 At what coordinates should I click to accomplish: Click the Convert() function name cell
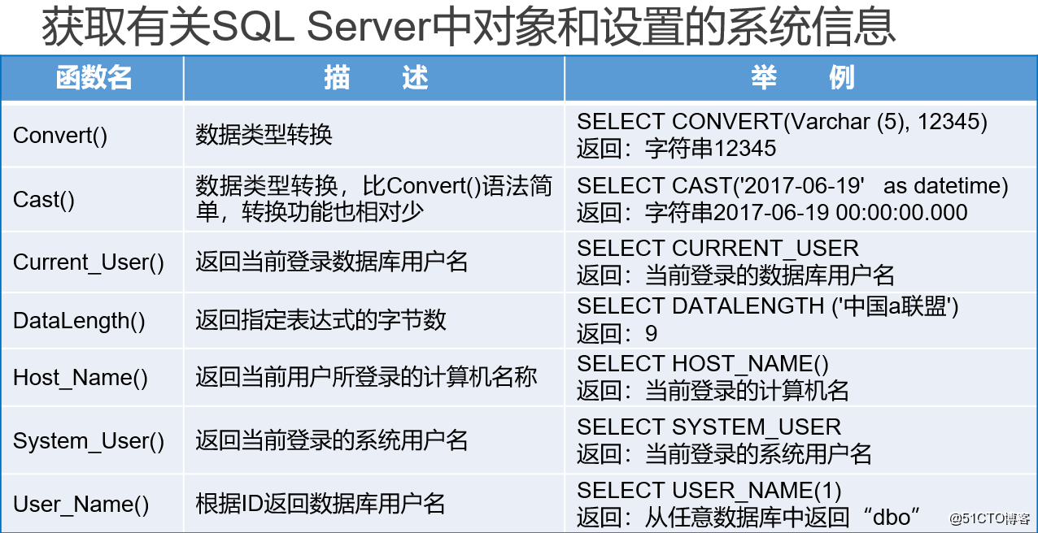(93, 135)
